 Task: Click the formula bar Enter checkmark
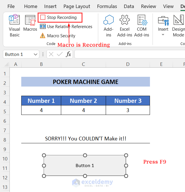pos(60,54)
